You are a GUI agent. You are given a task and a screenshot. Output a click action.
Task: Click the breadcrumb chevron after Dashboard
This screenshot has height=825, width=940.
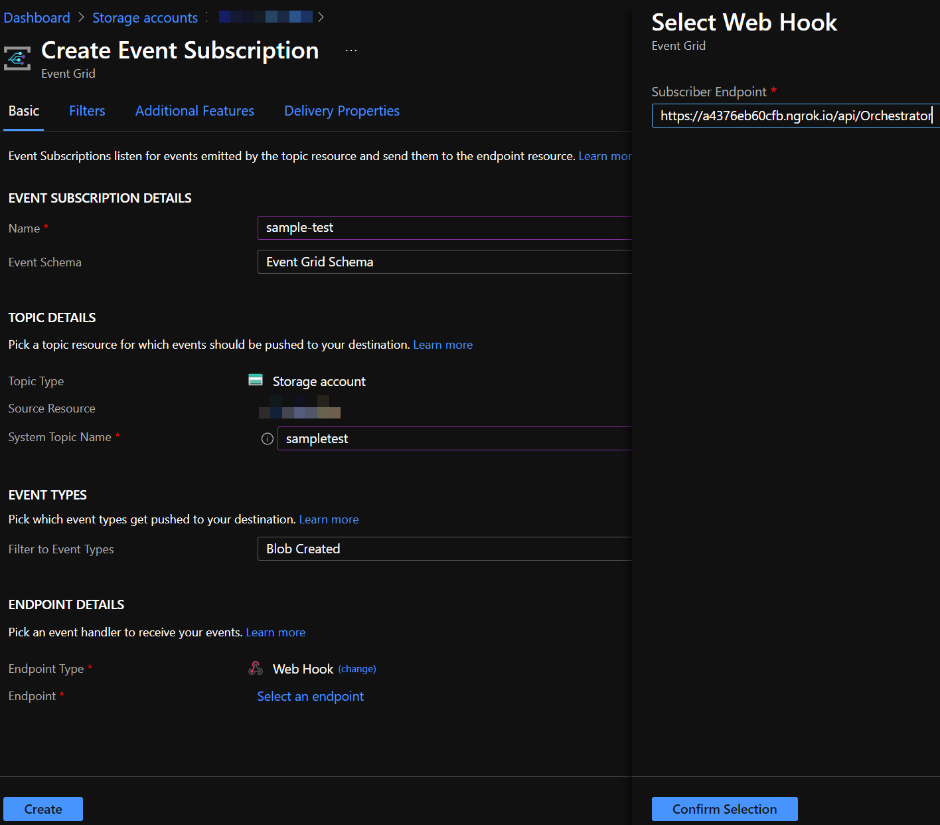(x=81, y=17)
